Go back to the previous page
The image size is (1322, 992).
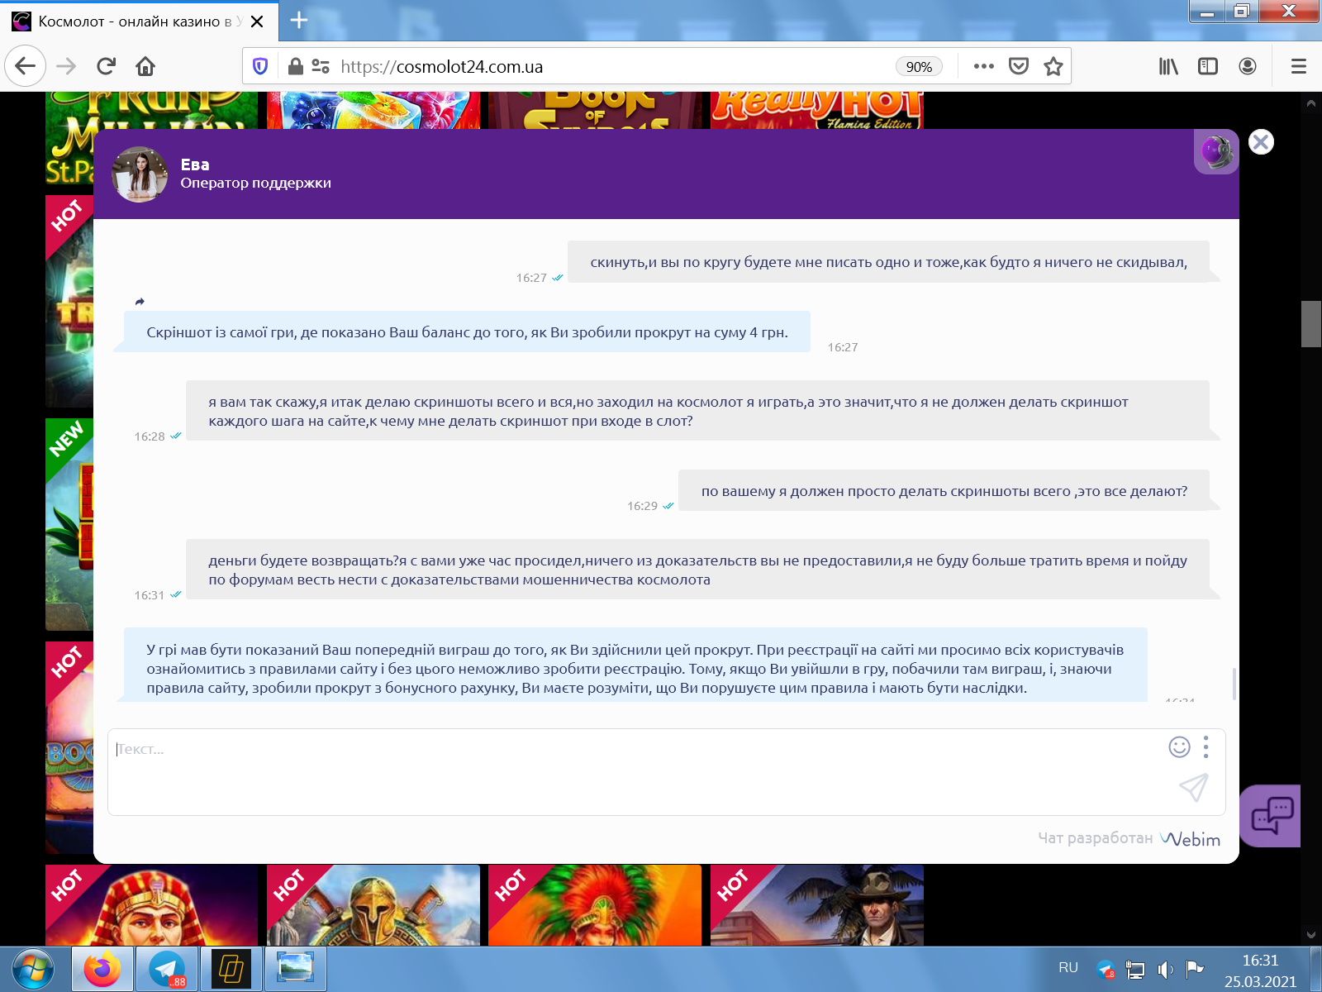[25, 66]
